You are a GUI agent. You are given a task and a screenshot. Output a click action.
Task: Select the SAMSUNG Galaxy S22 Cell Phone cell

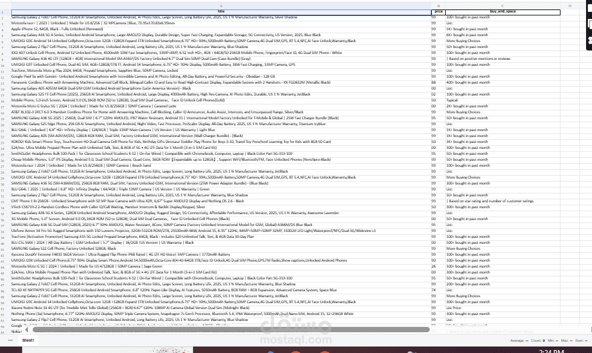click(x=221, y=249)
